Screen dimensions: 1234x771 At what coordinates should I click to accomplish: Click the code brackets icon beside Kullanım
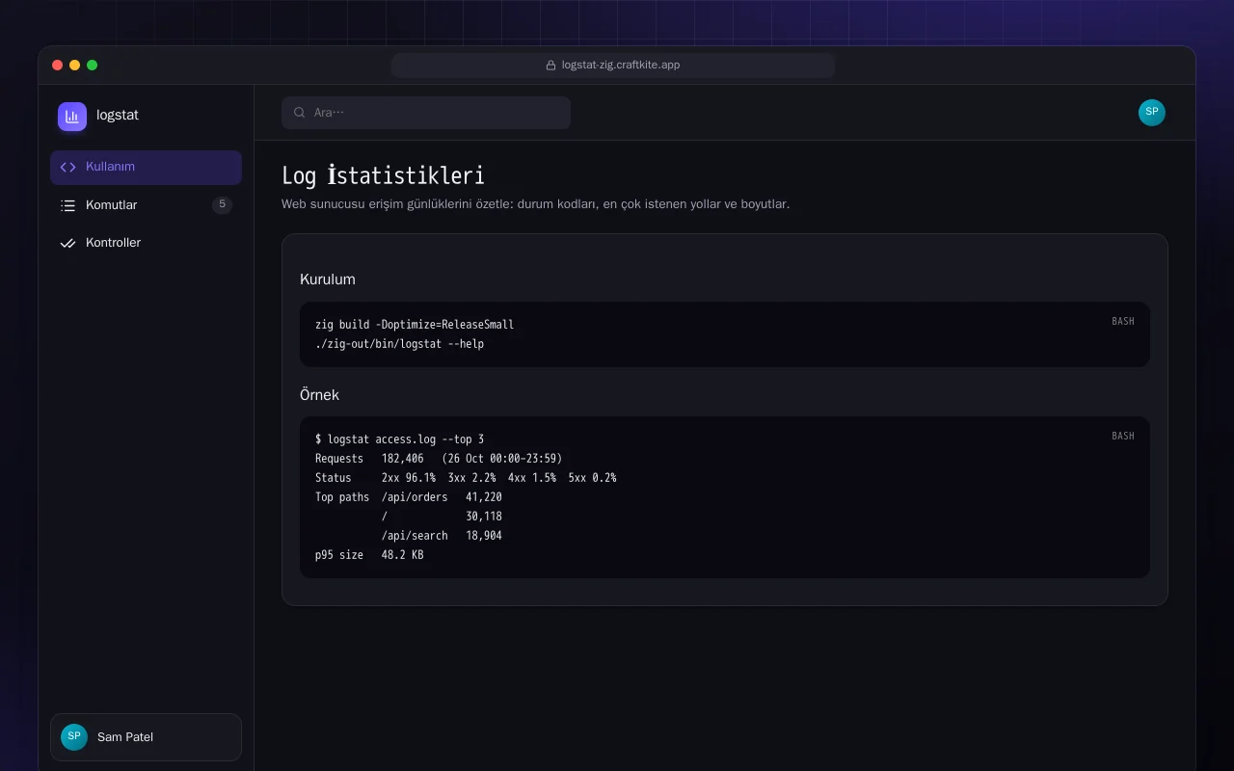coord(67,167)
